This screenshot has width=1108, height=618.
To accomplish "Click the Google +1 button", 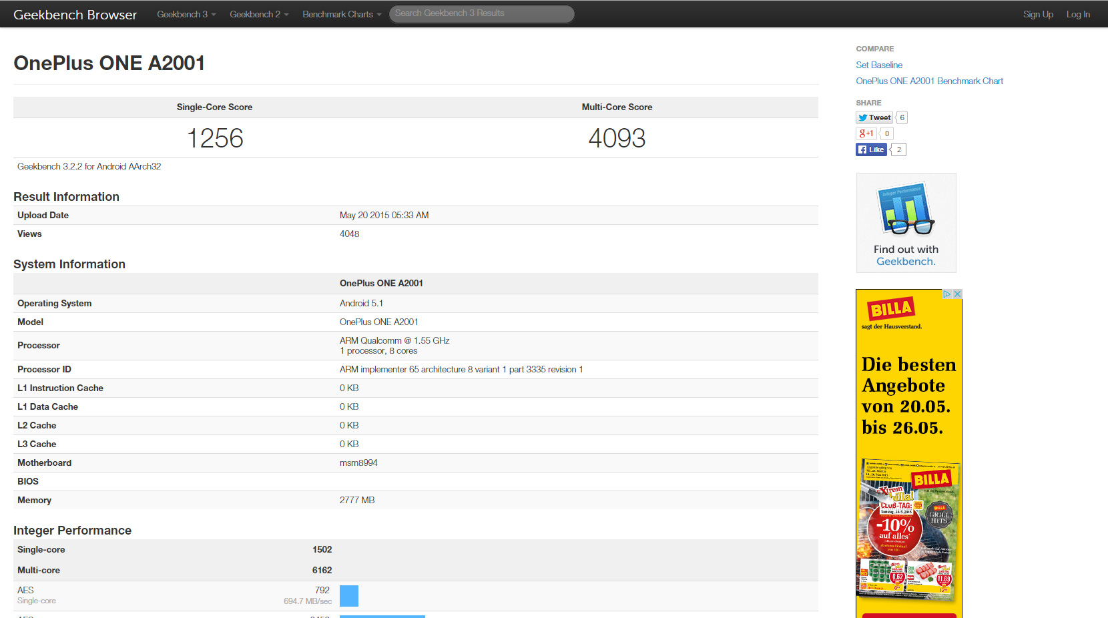I will tap(866, 133).
